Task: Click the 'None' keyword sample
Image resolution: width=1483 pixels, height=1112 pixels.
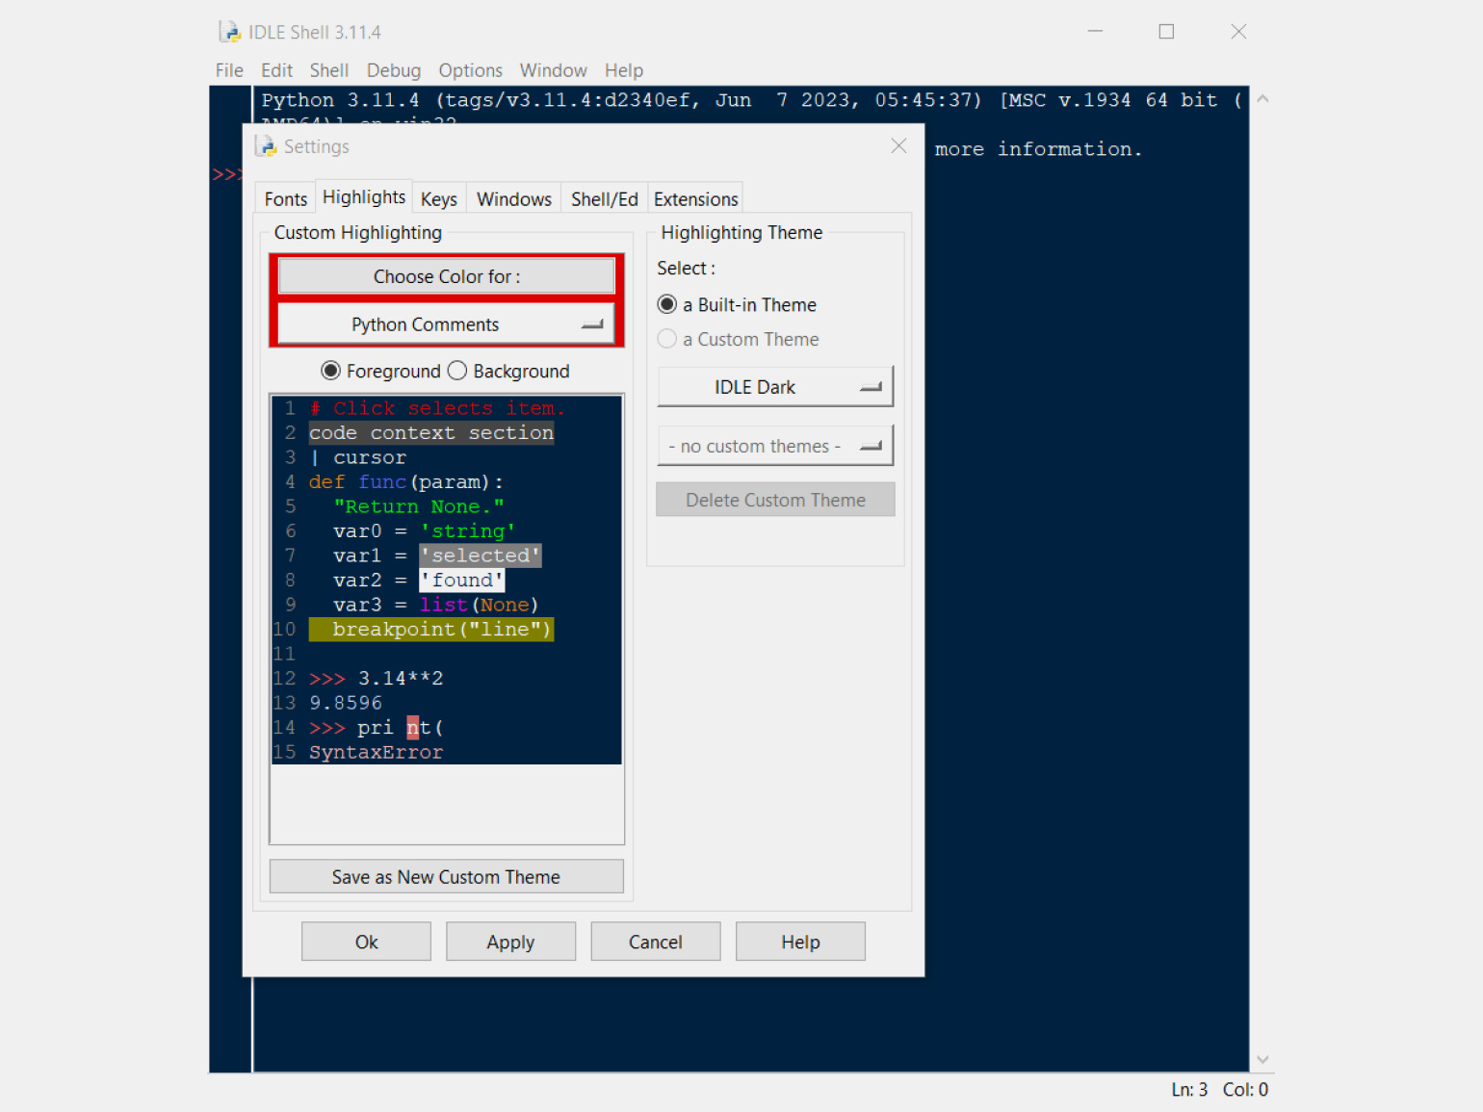Action: [x=505, y=605]
